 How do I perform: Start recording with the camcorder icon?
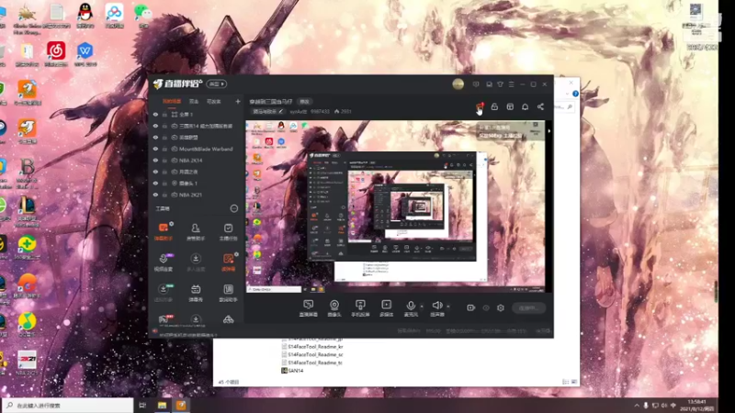click(470, 307)
